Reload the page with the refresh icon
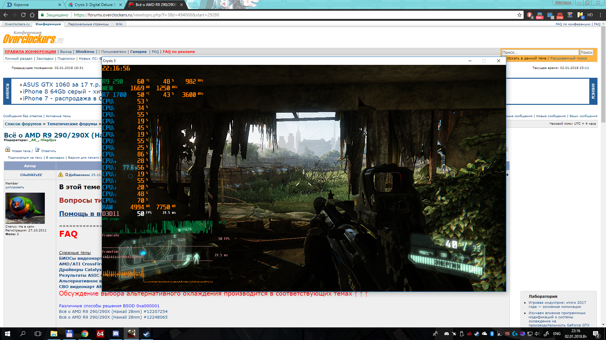The height and width of the screenshot is (340, 606). 23,15
